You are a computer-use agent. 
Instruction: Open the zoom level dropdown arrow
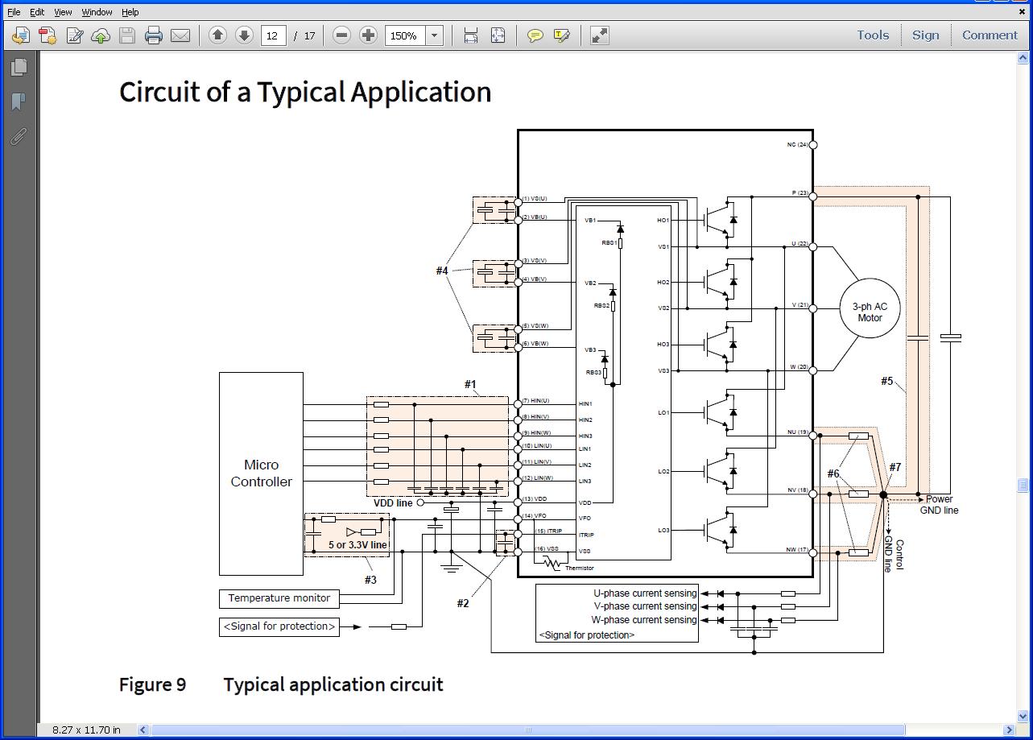(435, 35)
